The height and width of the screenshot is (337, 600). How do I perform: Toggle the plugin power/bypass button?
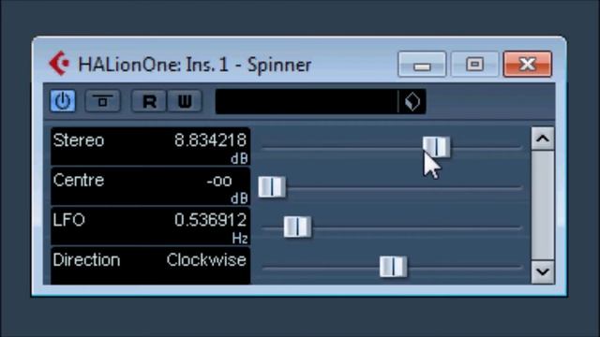coord(63,101)
